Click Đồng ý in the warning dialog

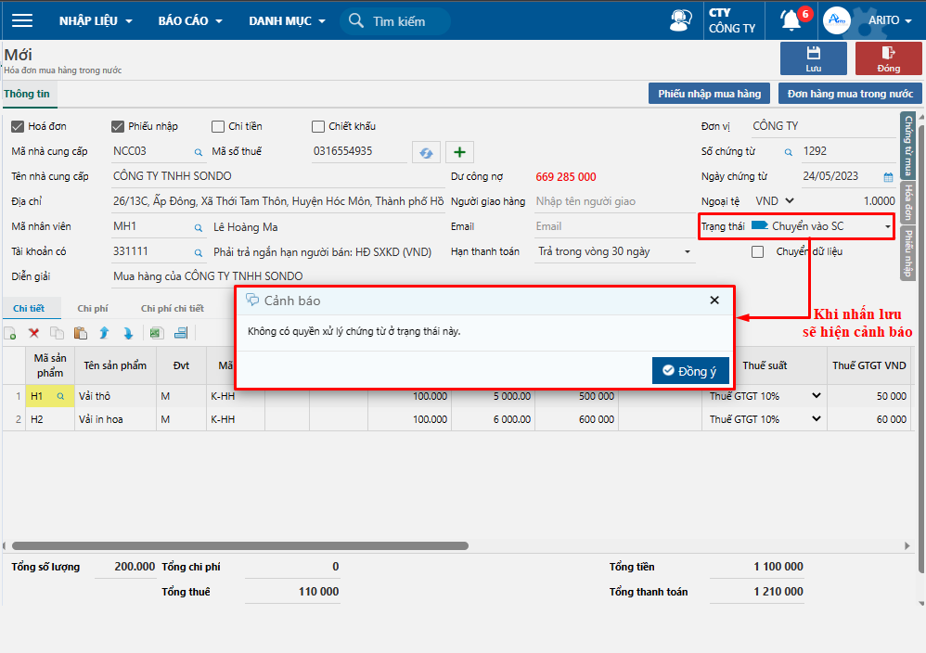click(x=689, y=371)
